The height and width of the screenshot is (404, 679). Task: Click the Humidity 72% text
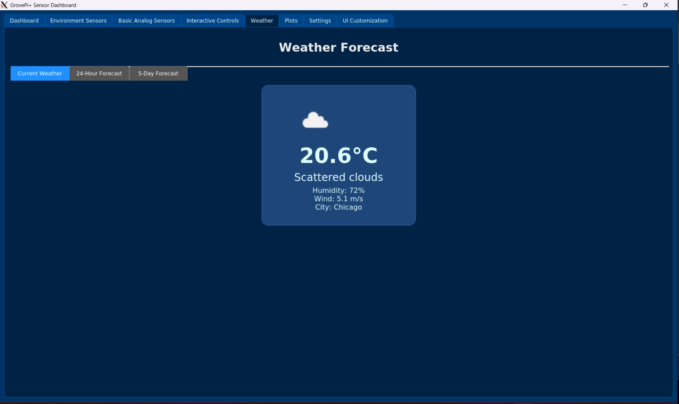(338, 190)
